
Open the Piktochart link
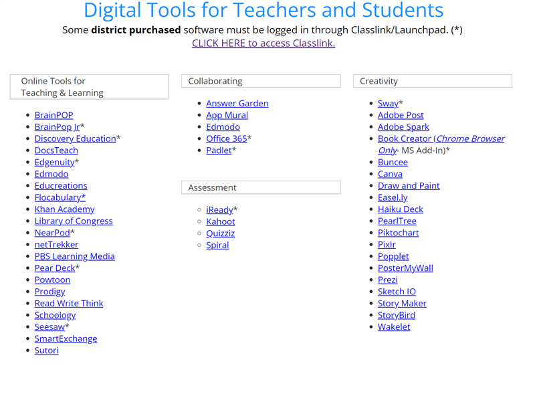click(398, 233)
